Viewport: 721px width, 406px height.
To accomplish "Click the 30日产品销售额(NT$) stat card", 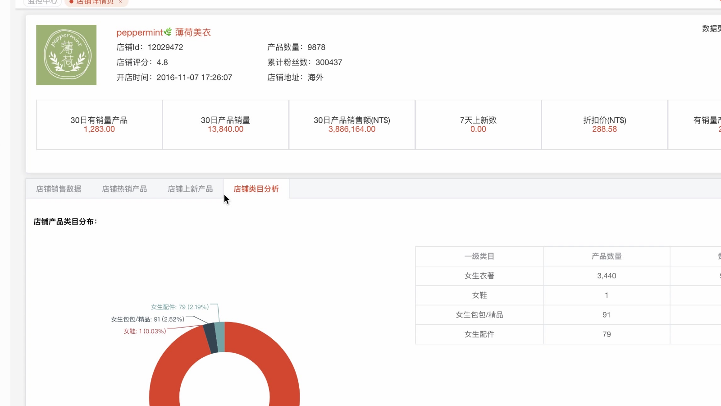I will 352,125.
